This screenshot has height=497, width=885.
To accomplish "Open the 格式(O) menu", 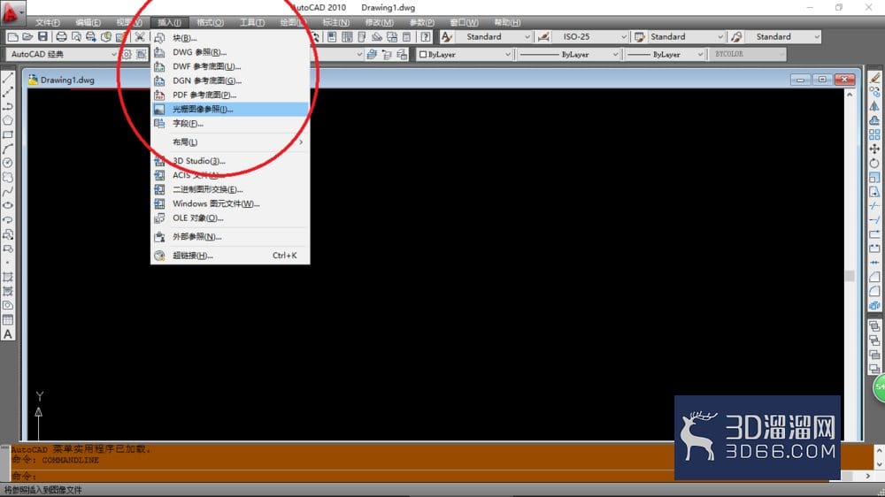I will [x=210, y=23].
